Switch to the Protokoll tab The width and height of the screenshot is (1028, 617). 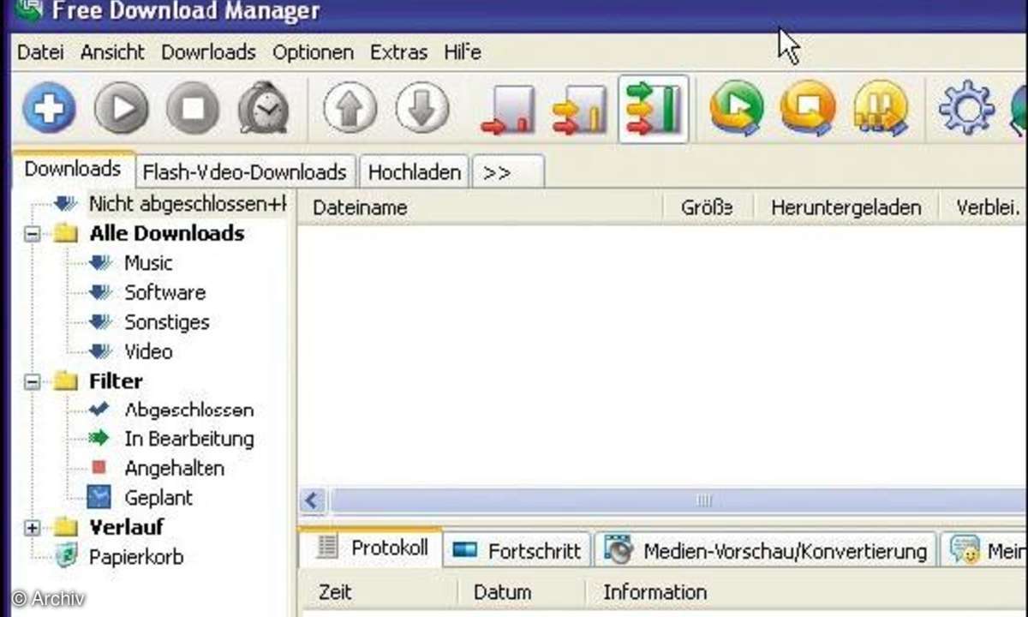coord(370,548)
